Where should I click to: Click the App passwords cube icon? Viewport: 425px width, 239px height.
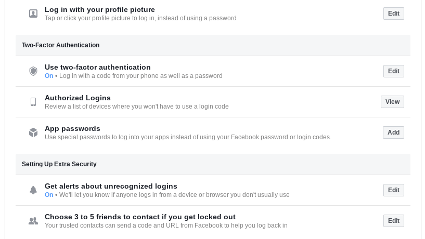(33, 132)
